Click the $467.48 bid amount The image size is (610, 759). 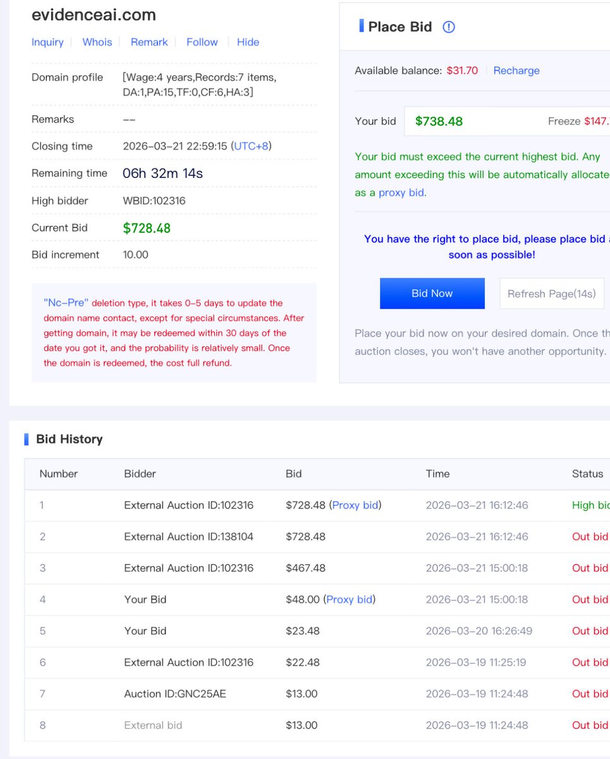click(305, 568)
